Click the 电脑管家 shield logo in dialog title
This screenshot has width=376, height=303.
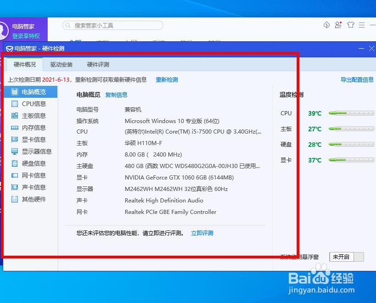[10, 49]
